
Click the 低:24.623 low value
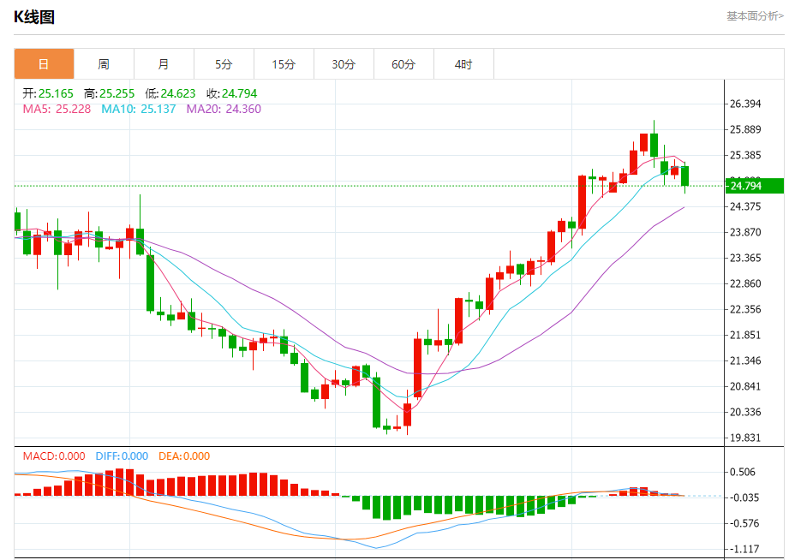pyautogui.click(x=170, y=93)
